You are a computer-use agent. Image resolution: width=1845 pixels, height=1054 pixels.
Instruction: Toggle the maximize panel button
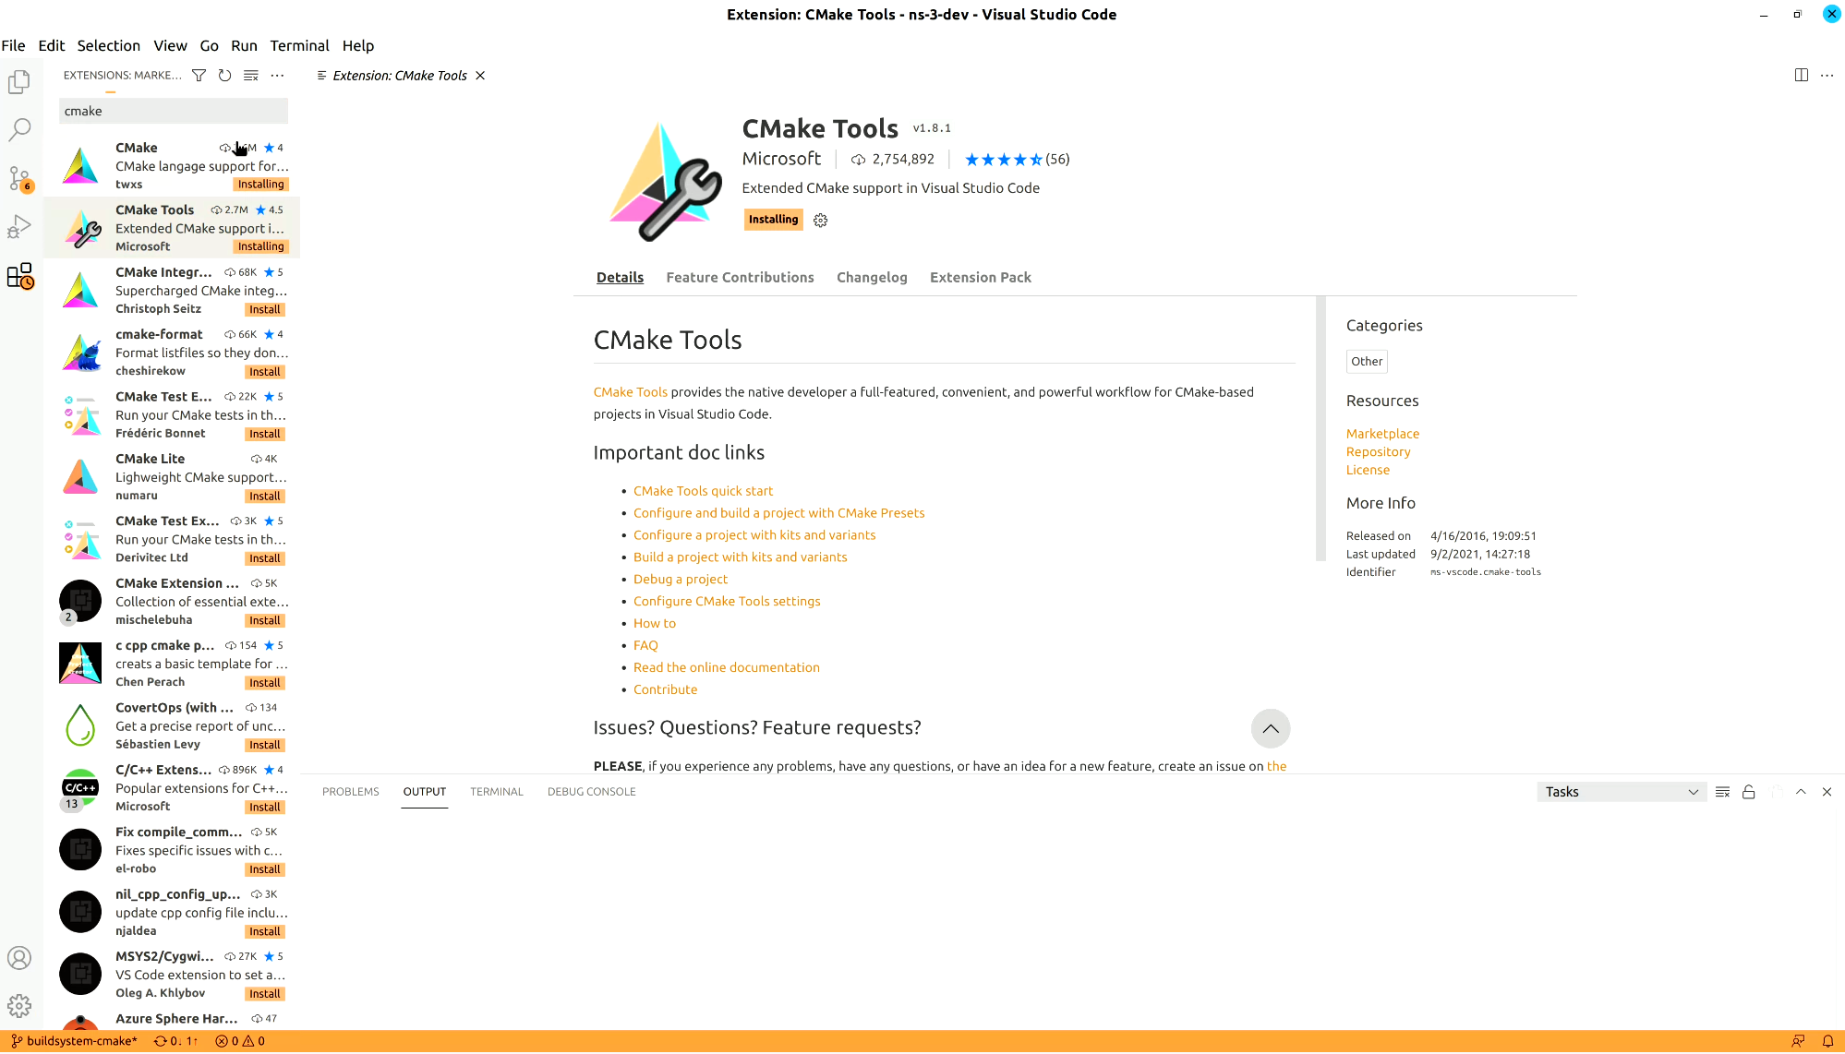click(1801, 792)
